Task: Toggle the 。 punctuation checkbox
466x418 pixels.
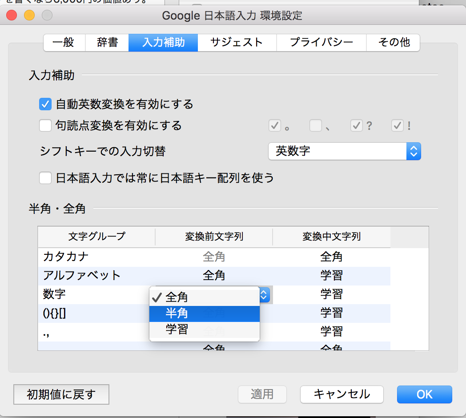Action: click(275, 125)
